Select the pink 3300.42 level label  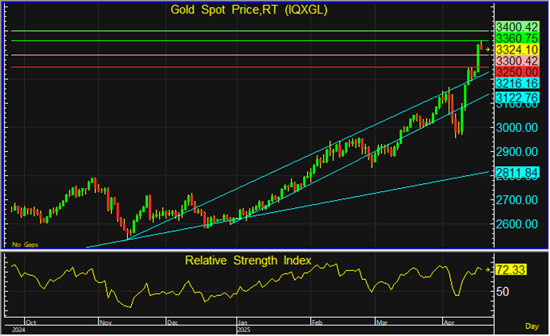[516, 61]
